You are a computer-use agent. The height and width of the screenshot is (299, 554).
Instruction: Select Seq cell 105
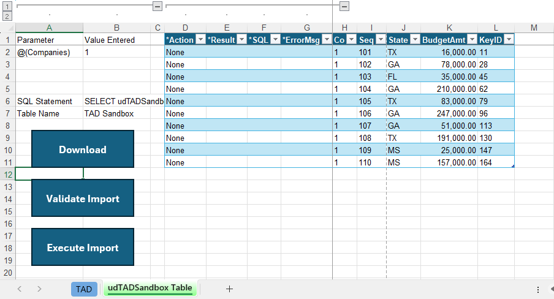372,101
